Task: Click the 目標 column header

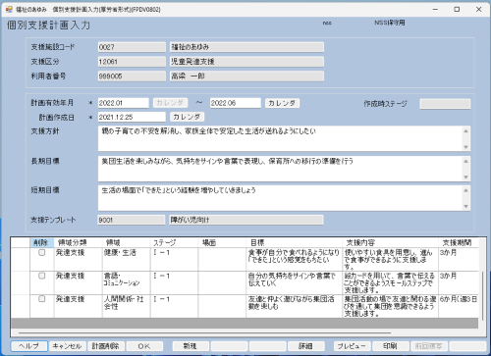Action: coord(294,242)
